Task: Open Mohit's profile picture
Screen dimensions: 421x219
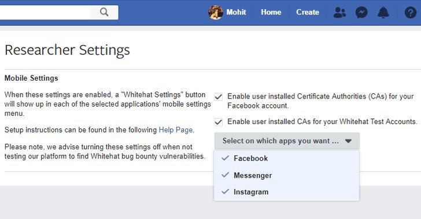Action: point(216,12)
